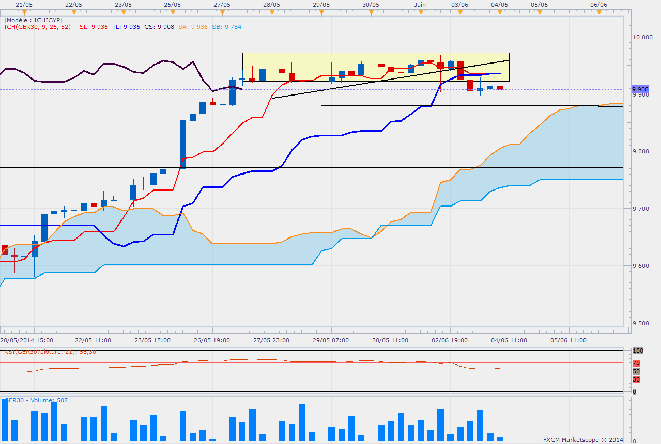Viewport: 661px width, 444px height.
Task: Click the 02/06 19:00 time axis label
Action: click(x=450, y=340)
